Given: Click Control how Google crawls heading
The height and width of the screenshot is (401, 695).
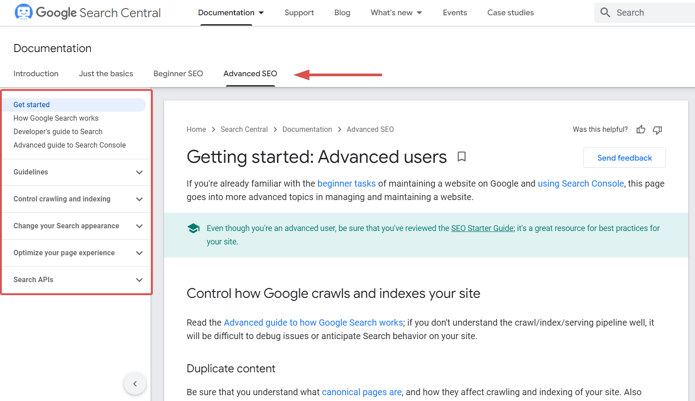Looking at the screenshot, I should pos(333,293).
